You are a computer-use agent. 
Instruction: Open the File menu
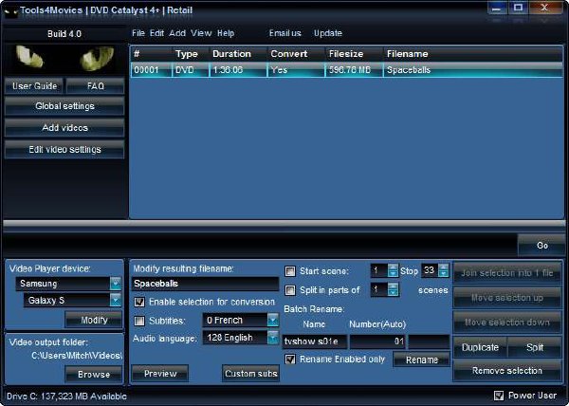(138, 33)
